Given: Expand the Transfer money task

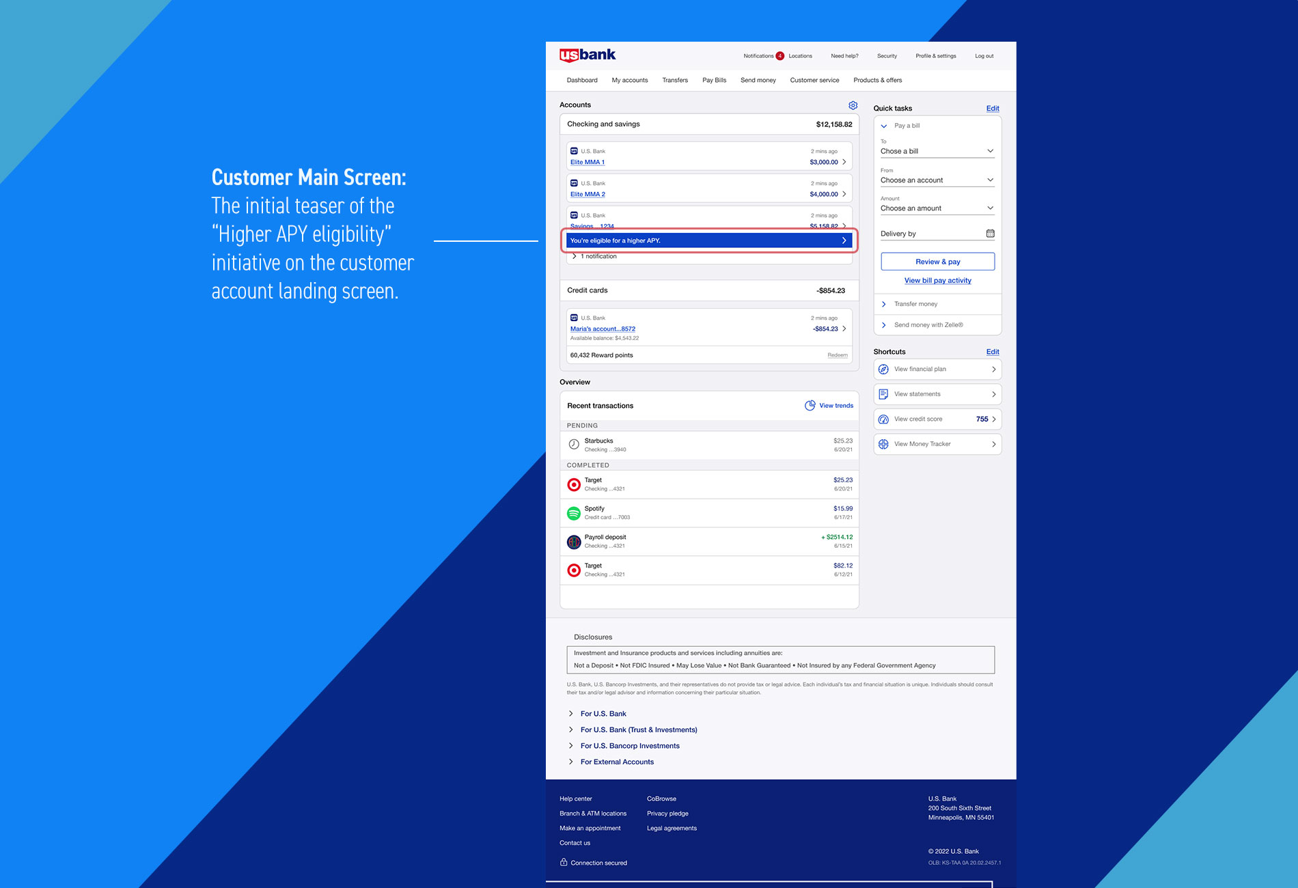Looking at the screenshot, I should [883, 304].
